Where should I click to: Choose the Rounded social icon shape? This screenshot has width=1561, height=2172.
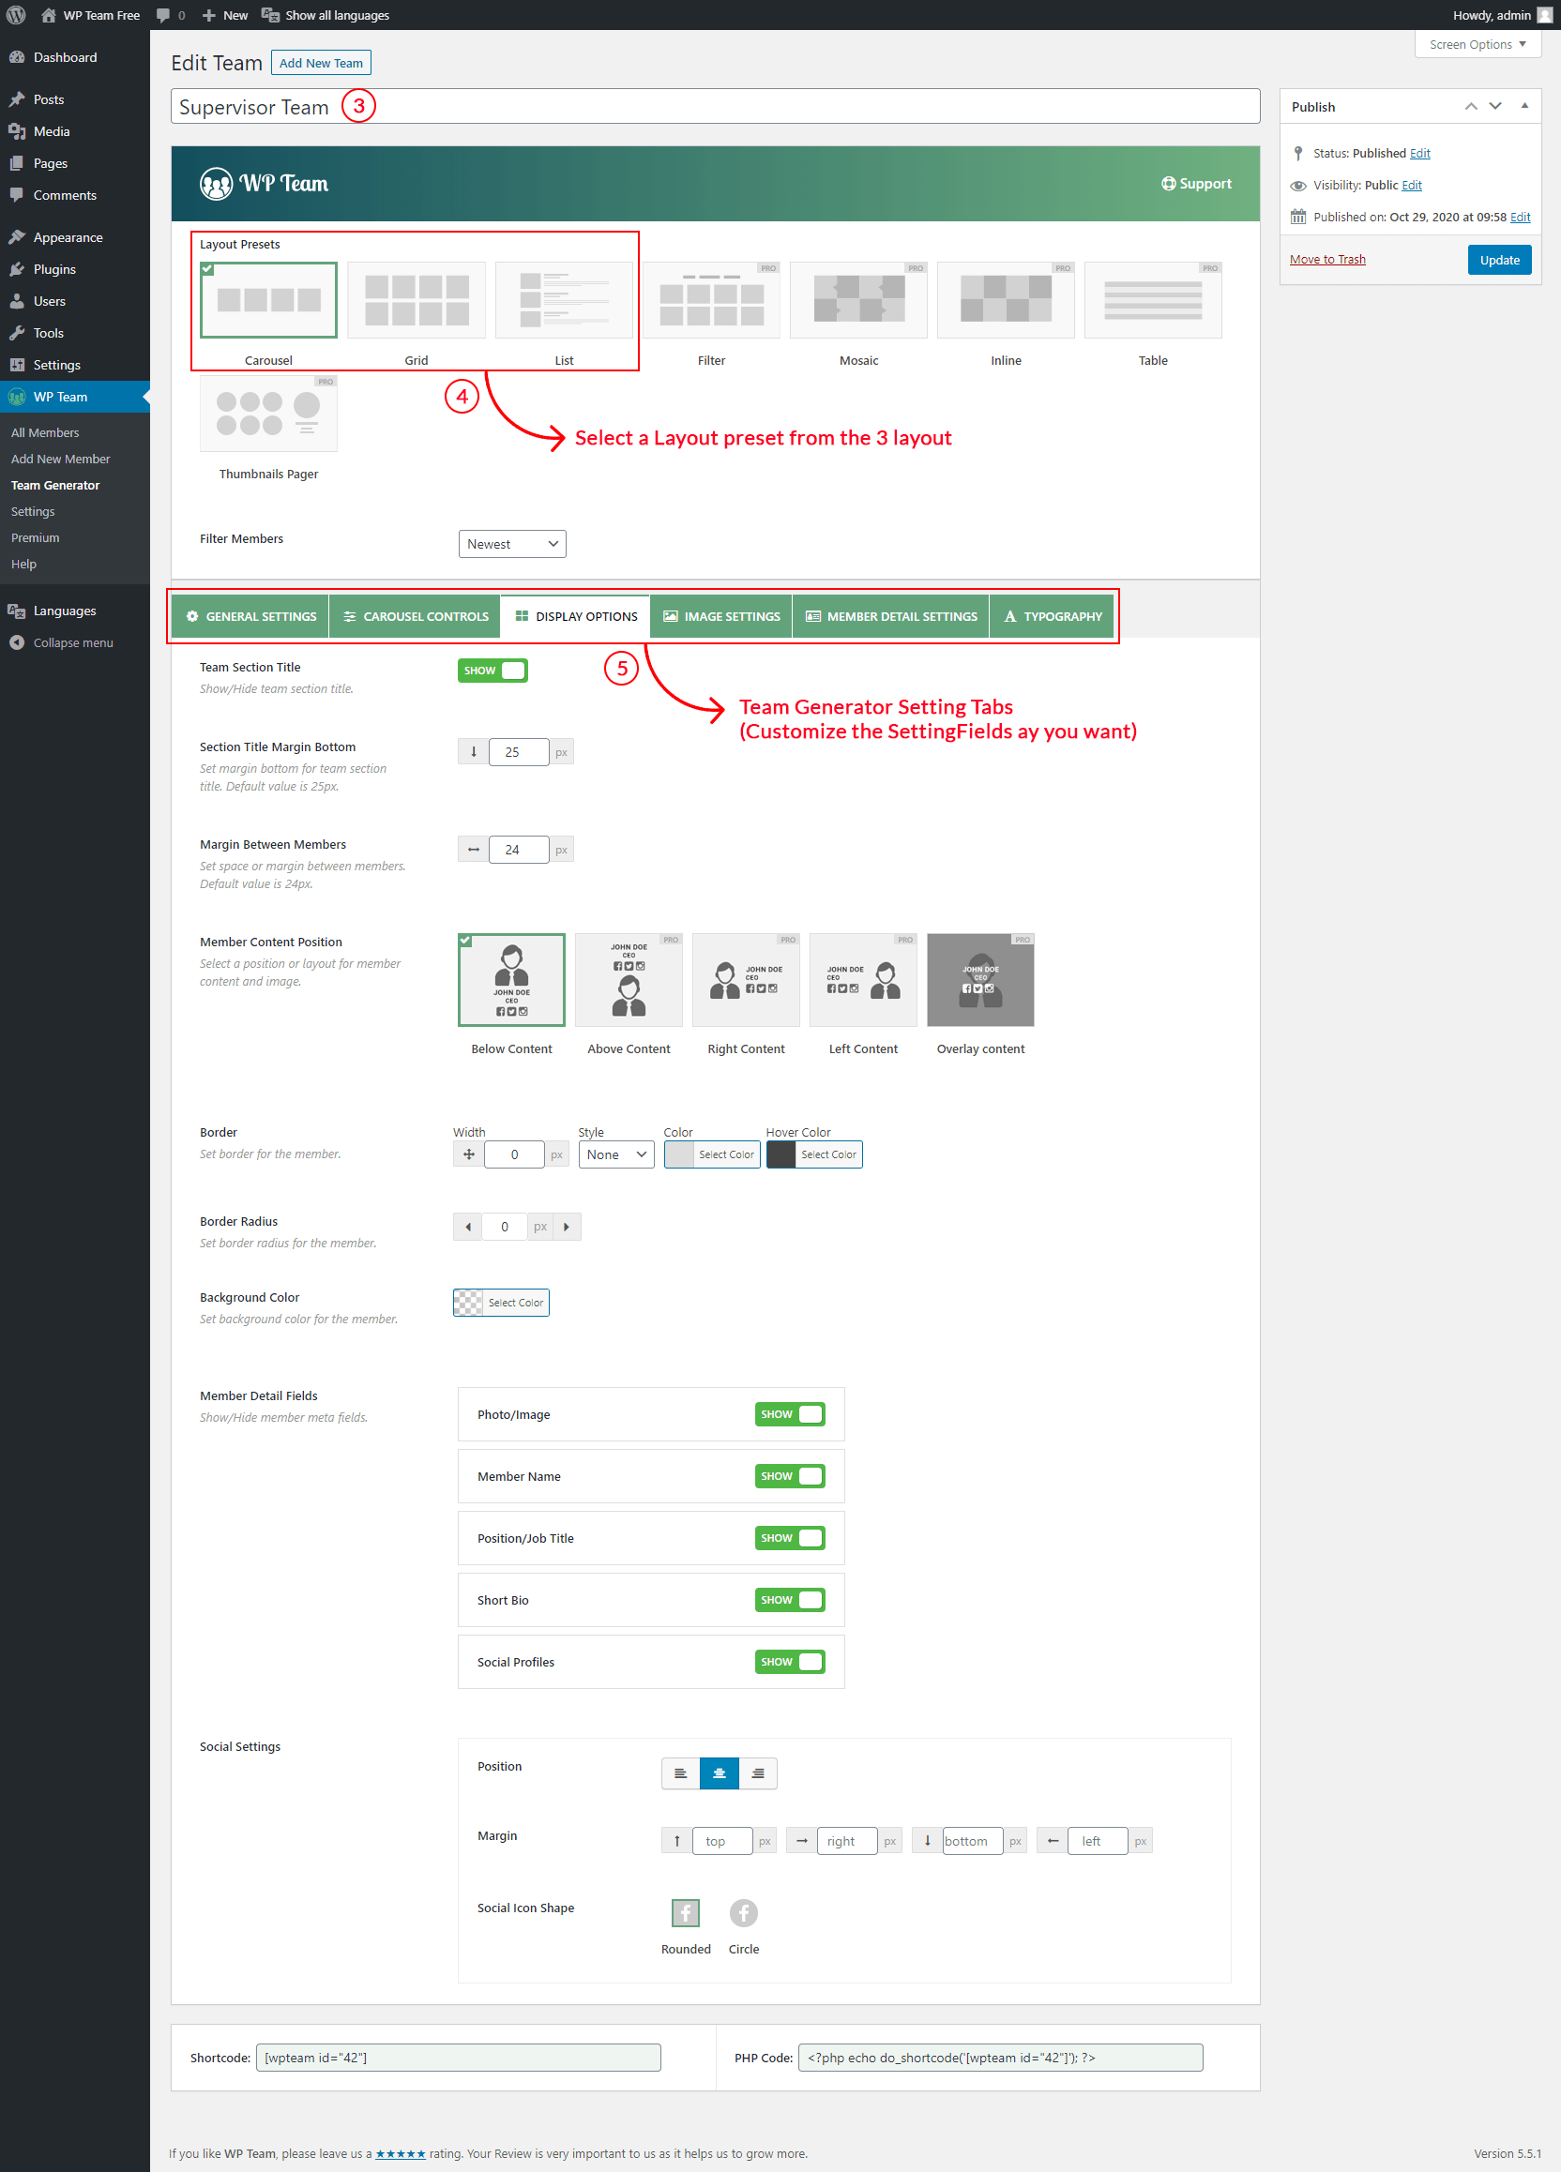click(x=686, y=1912)
